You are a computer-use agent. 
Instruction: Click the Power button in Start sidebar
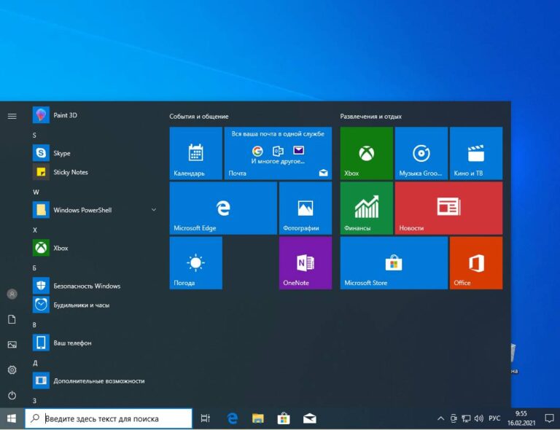click(12, 396)
